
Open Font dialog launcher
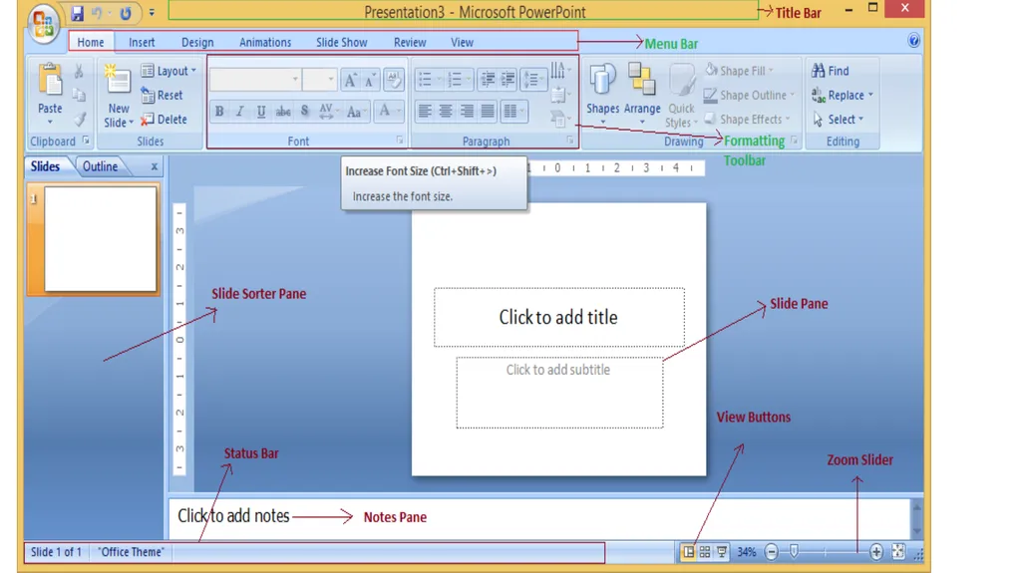coord(400,140)
